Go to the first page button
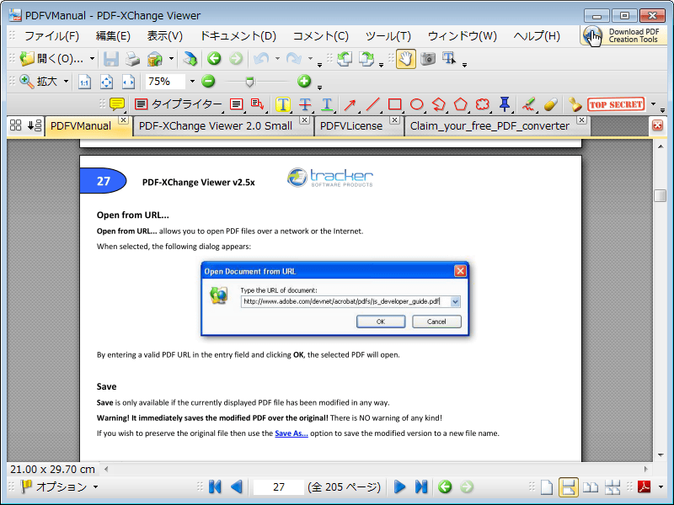The image size is (674, 505). (215, 486)
